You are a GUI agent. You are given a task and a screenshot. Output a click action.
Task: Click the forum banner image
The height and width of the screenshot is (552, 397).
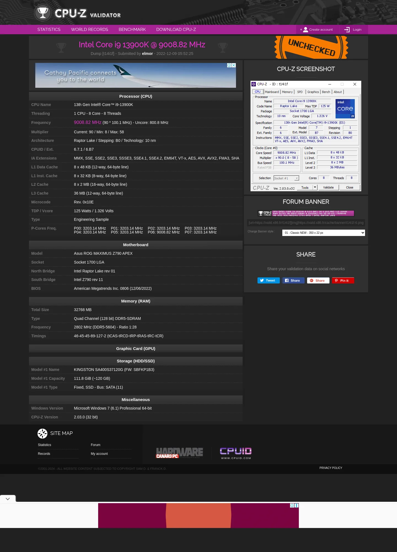(x=306, y=213)
